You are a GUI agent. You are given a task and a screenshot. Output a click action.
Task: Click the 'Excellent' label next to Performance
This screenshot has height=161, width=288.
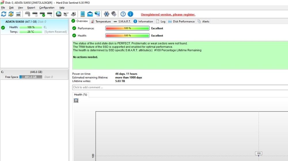(x=157, y=28)
